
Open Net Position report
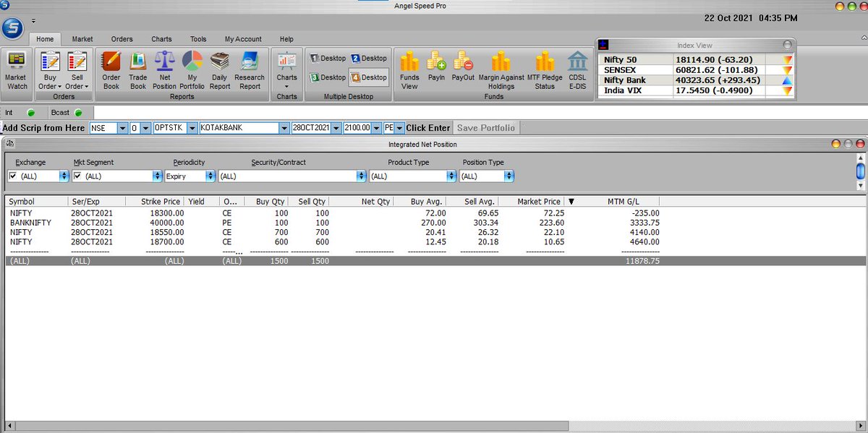pos(164,71)
